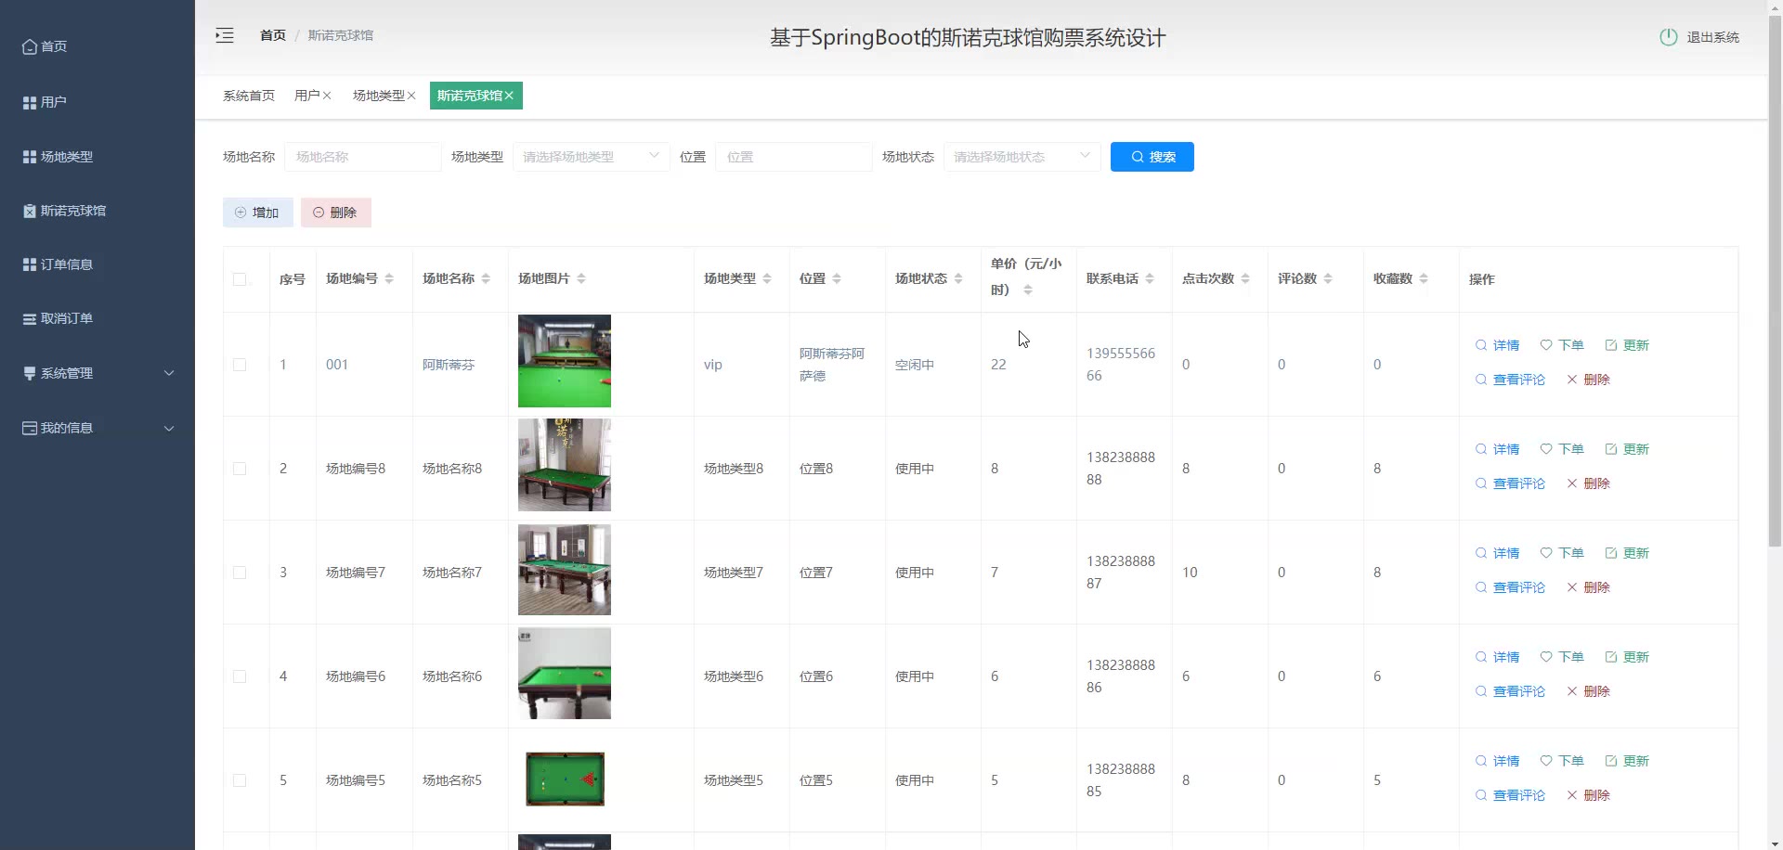Toggle the select-all checkbox in table header
The height and width of the screenshot is (850, 1783).
click(x=240, y=279)
